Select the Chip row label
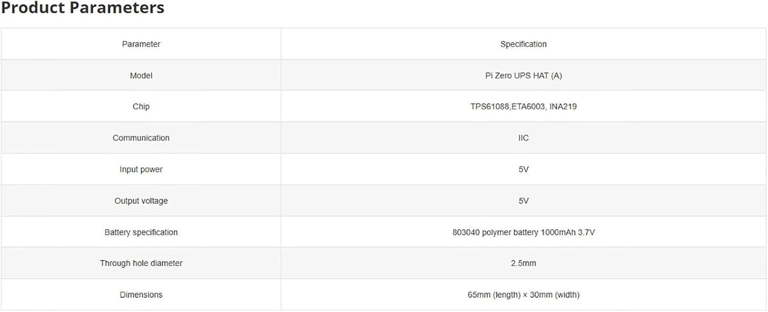 tap(141, 107)
